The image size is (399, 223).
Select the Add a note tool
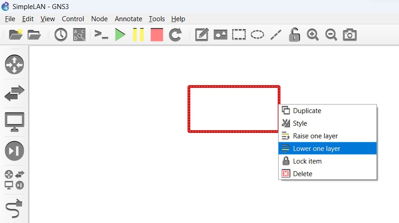tap(202, 35)
